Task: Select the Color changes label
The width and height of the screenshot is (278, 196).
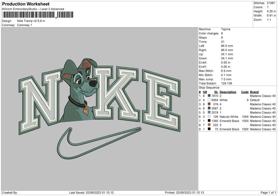Action: click(209, 33)
